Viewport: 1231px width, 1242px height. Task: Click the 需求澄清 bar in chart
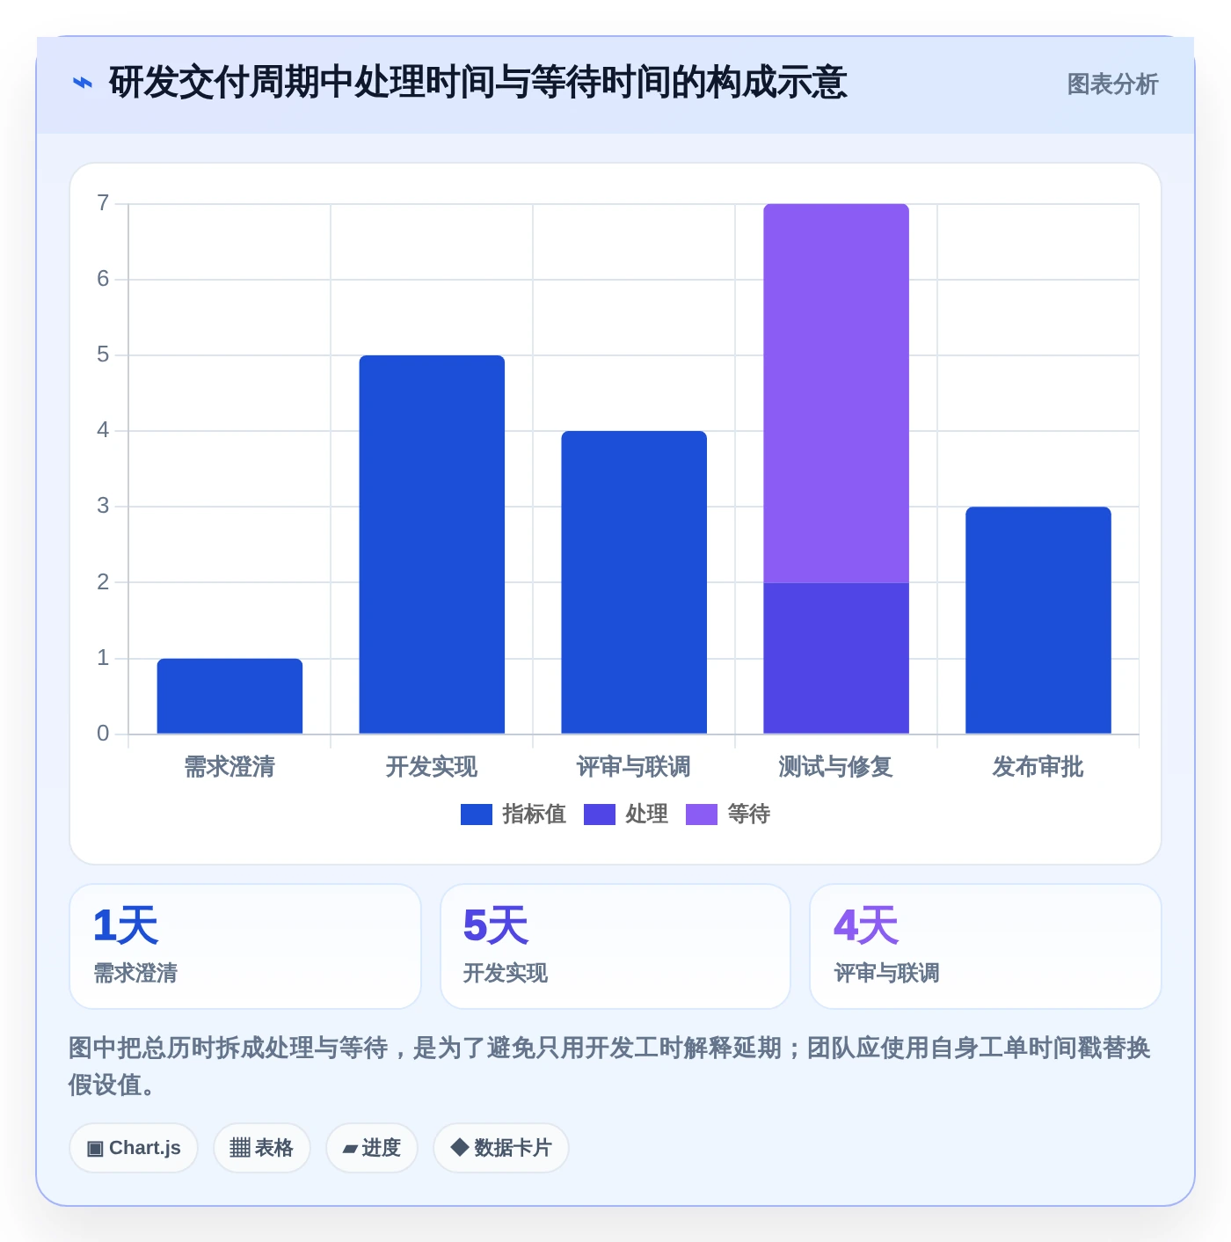coord(229,696)
